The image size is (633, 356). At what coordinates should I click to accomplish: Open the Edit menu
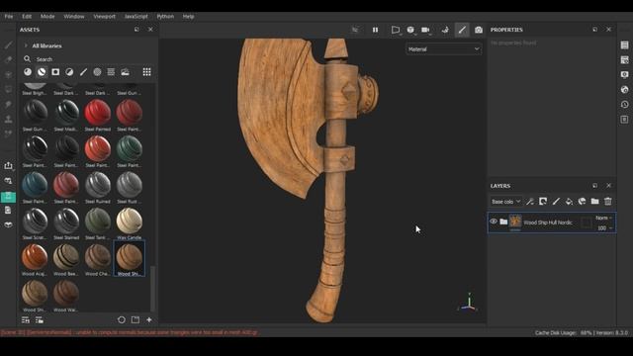27,17
